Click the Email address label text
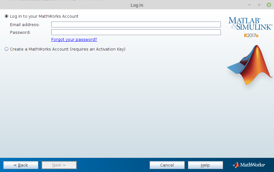This screenshot has height=172, width=274. [x=24, y=24]
